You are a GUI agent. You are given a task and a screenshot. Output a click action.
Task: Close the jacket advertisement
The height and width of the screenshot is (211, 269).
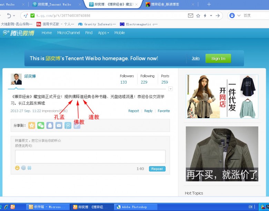256,179
